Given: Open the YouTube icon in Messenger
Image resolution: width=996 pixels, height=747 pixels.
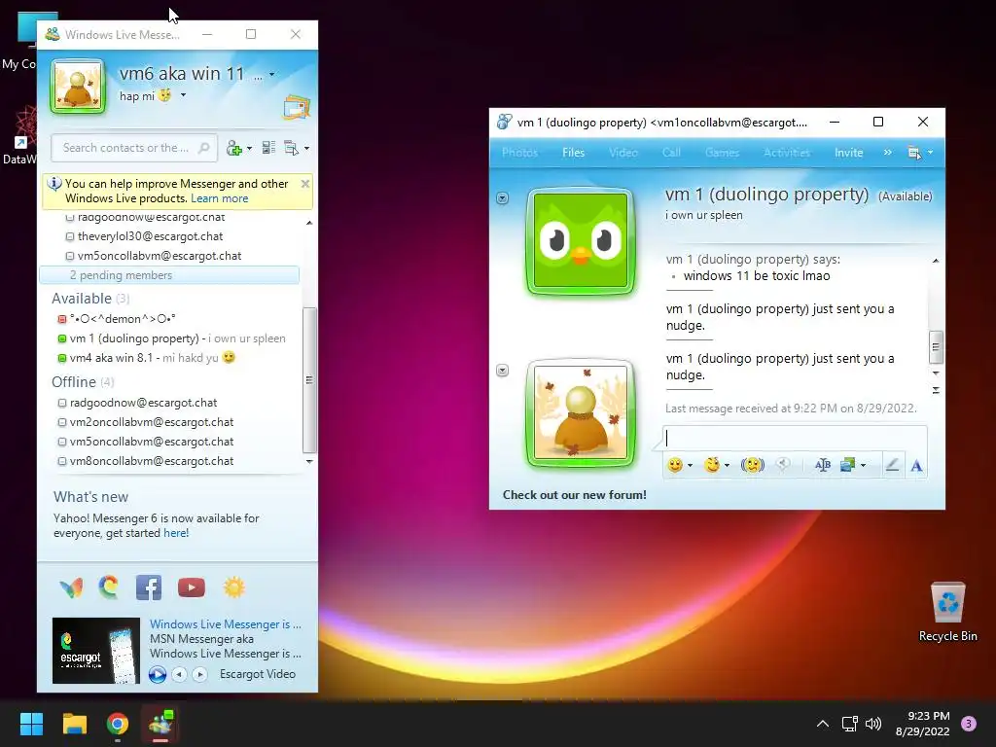Looking at the screenshot, I should (x=192, y=587).
